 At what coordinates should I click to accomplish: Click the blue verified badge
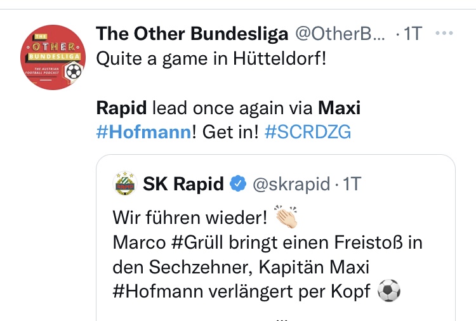click(x=238, y=184)
